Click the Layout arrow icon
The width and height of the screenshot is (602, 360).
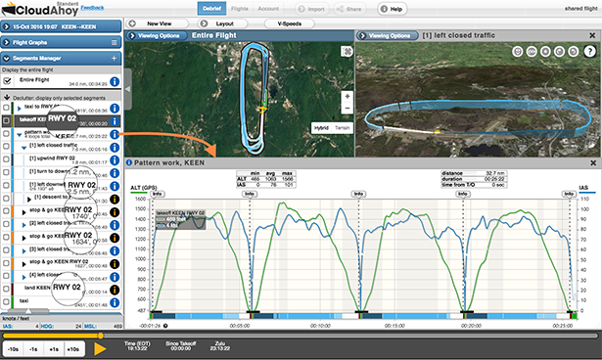204,23
